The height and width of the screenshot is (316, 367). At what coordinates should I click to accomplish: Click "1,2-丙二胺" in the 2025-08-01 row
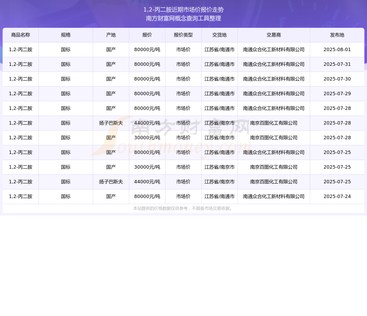[x=21, y=50]
